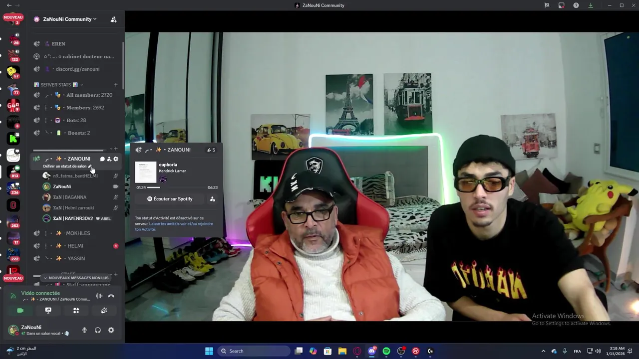
Task: Start an activity from the voice panel
Action: click(76, 310)
